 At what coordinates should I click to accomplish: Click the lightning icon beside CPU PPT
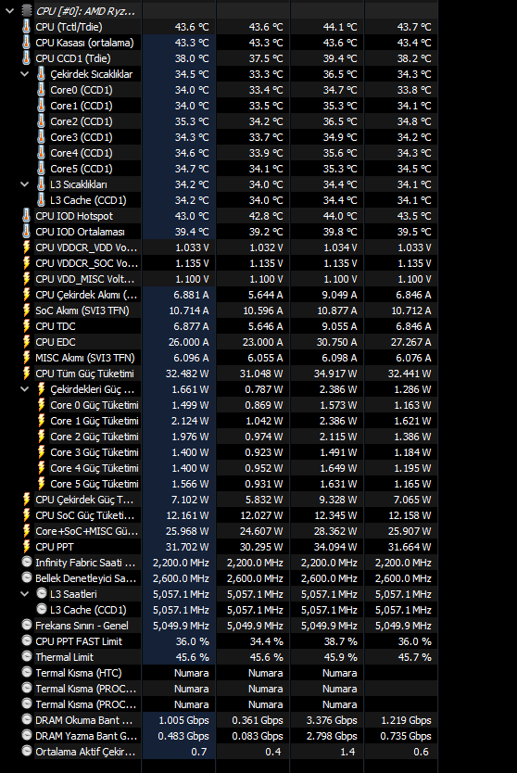(x=26, y=547)
